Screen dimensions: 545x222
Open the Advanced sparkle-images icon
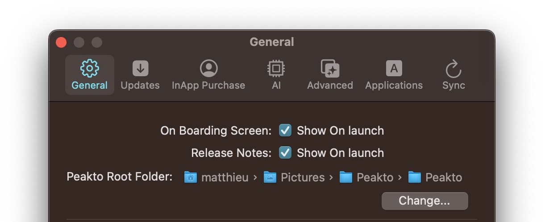click(x=330, y=68)
